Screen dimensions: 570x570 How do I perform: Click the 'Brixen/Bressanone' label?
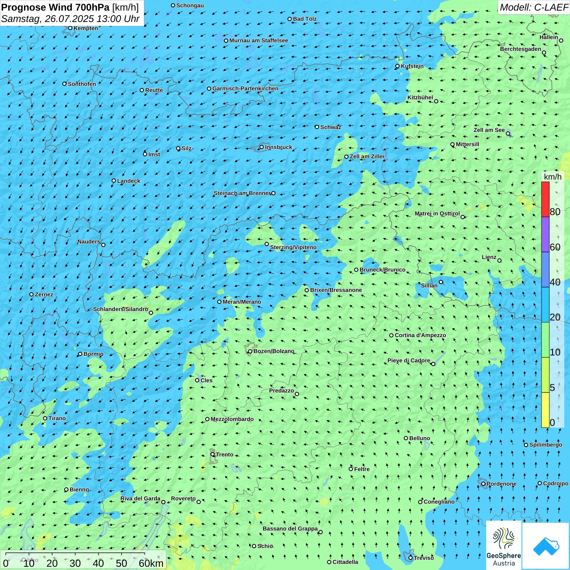[x=336, y=290]
